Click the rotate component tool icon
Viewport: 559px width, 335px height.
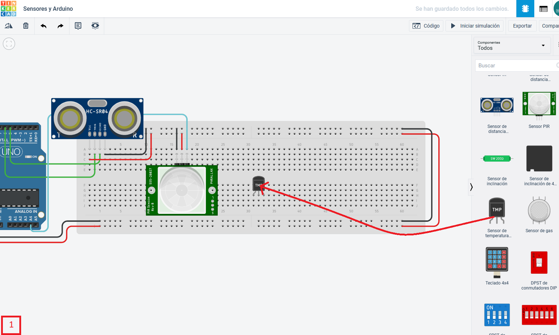[9, 26]
